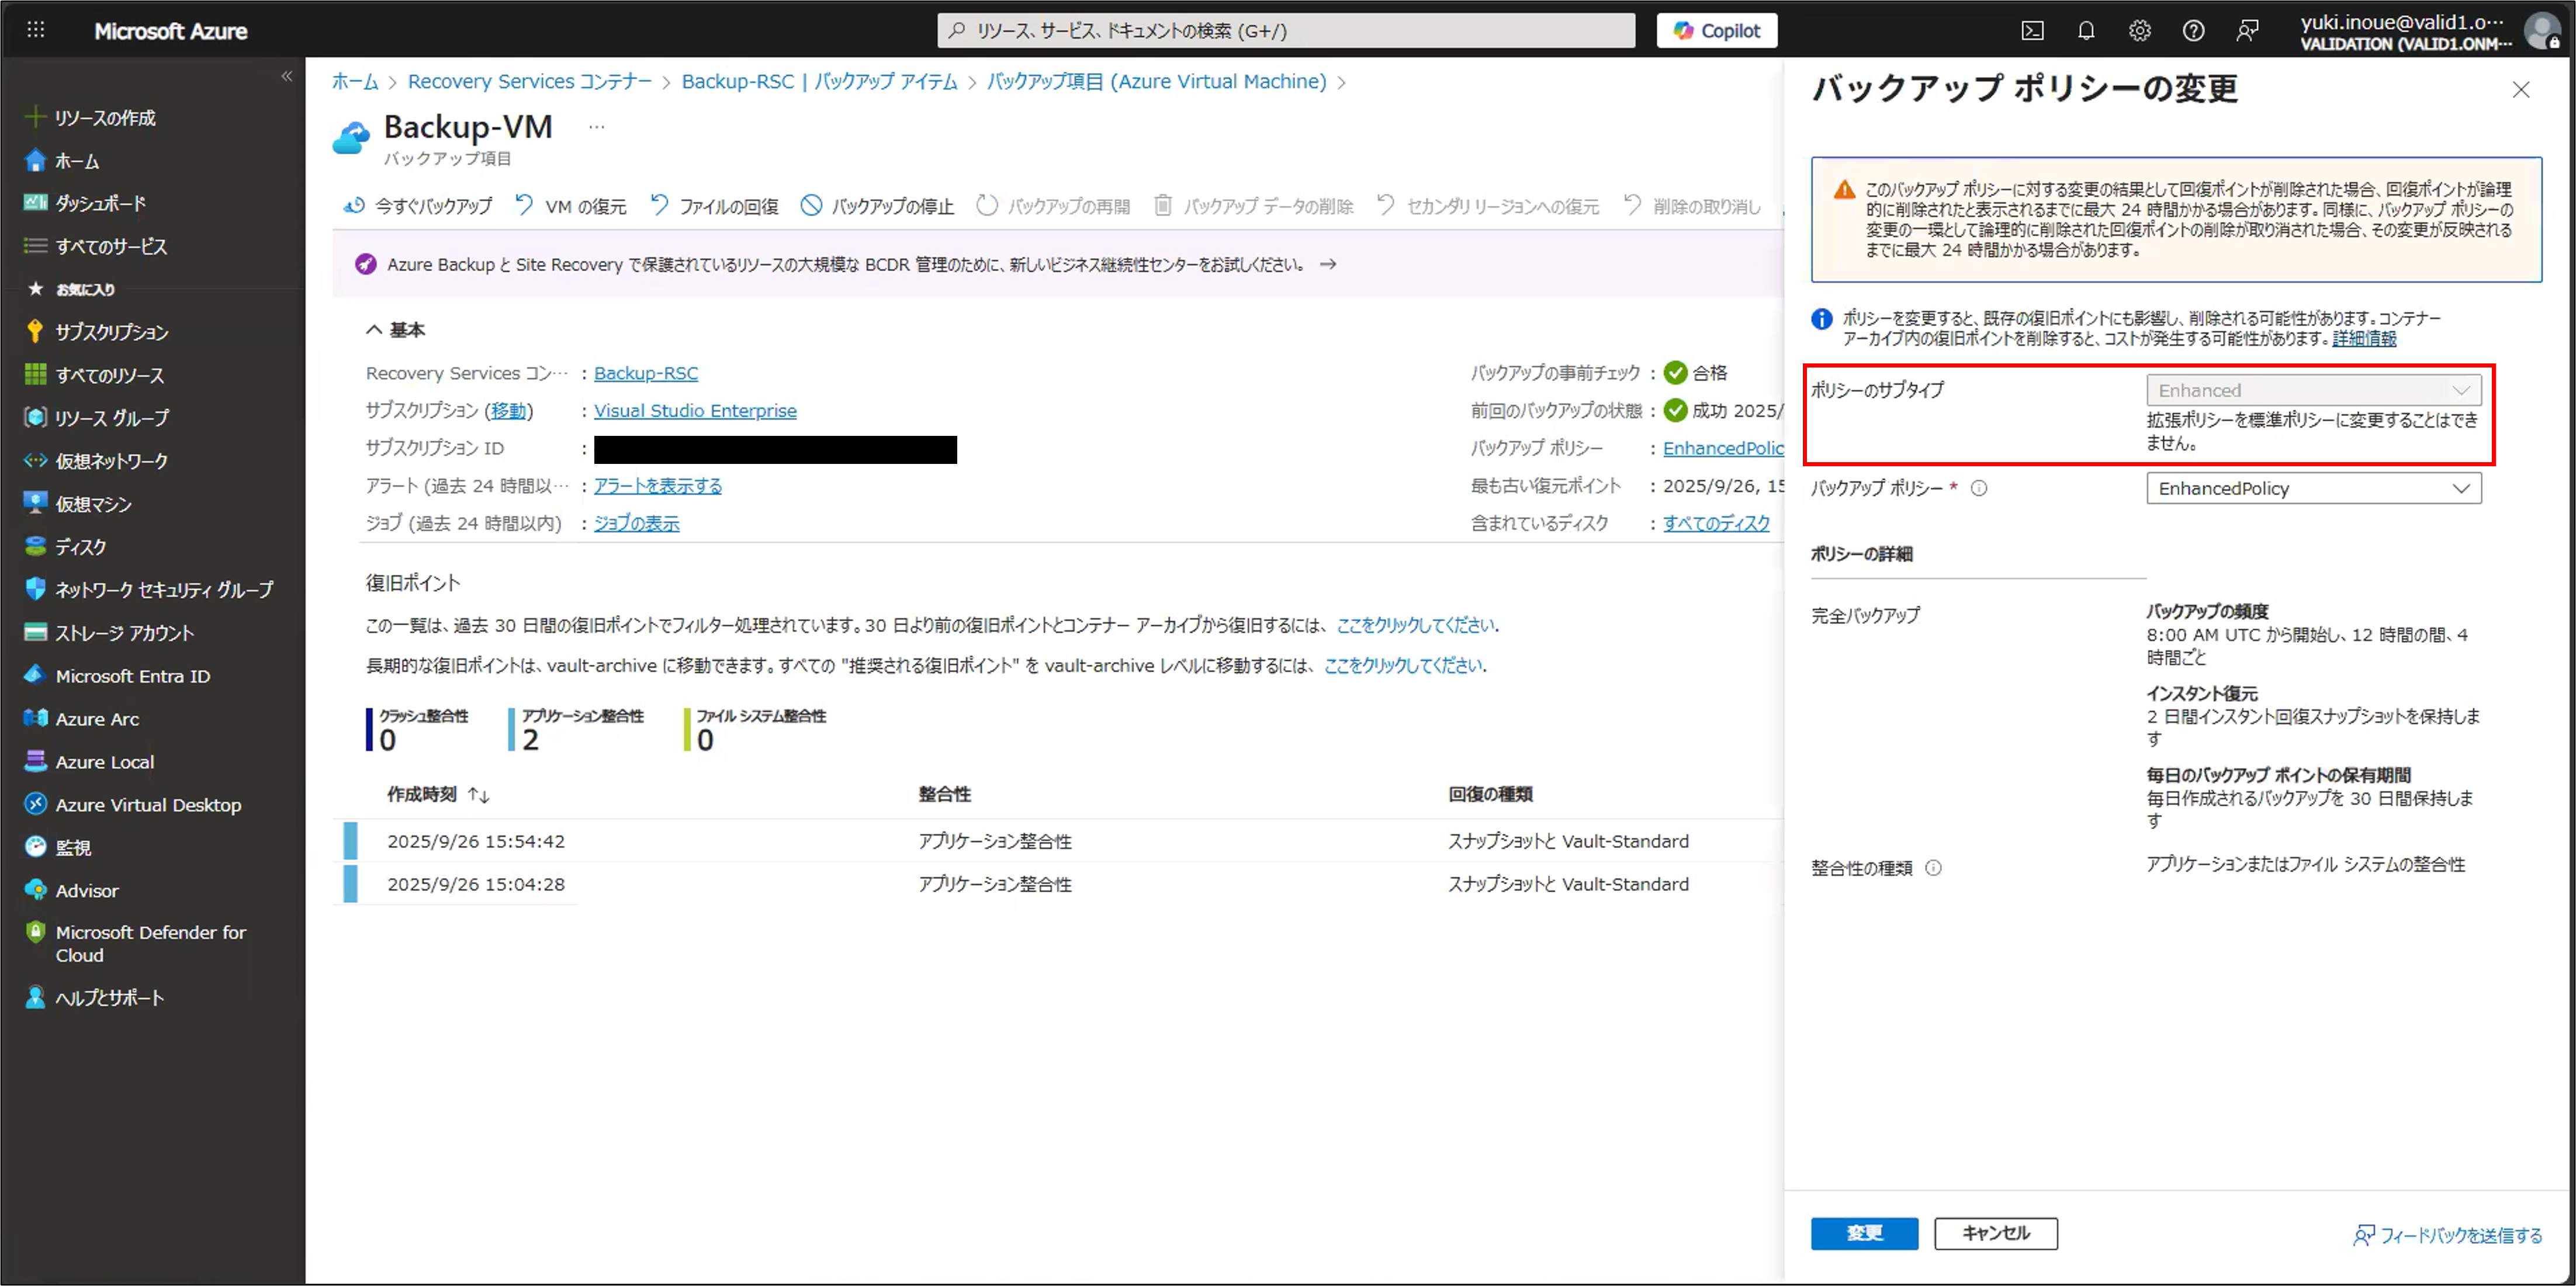This screenshot has width=2576, height=1286.
Task: Click the Copilot button
Action: click(x=1716, y=31)
